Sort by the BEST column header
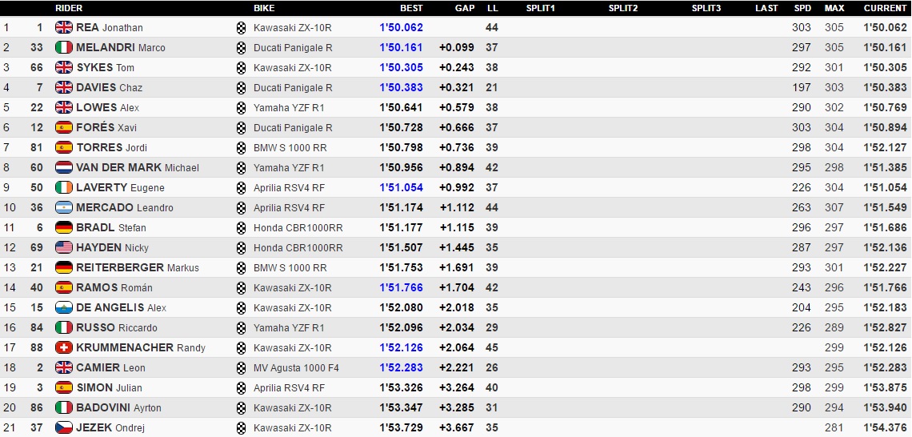Viewport: 912px width, 437px height. pyautogui.click(x=411, y=8)
